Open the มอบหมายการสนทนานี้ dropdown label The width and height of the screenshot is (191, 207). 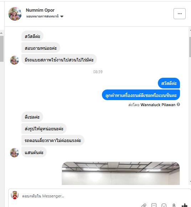coord(42,16)
